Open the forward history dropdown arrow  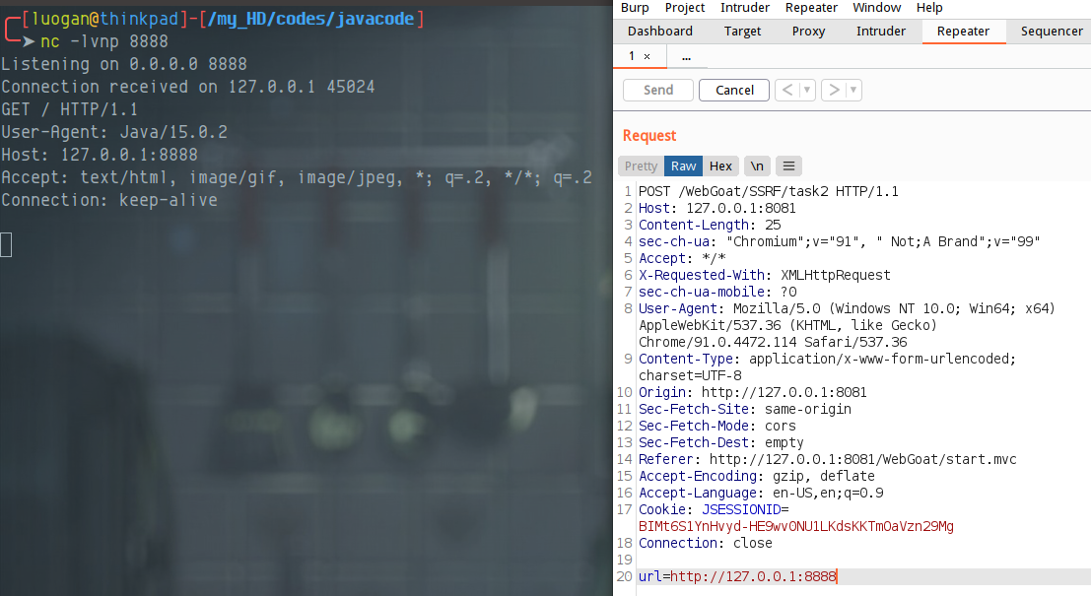click(853, 90)
